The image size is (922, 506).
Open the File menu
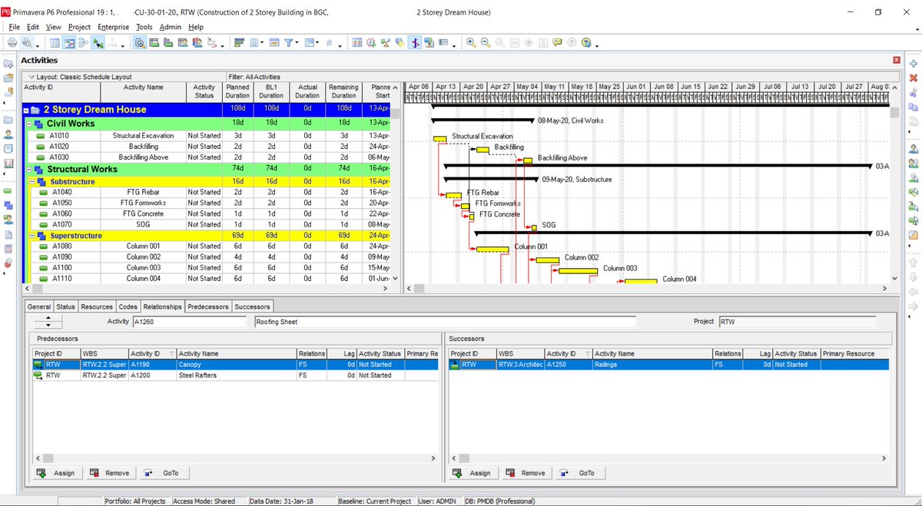[x=14, y=27]
